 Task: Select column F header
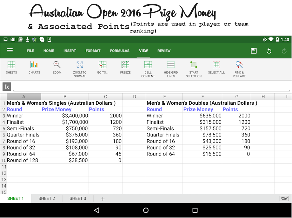pyautogui.click(x=202, y=96)
